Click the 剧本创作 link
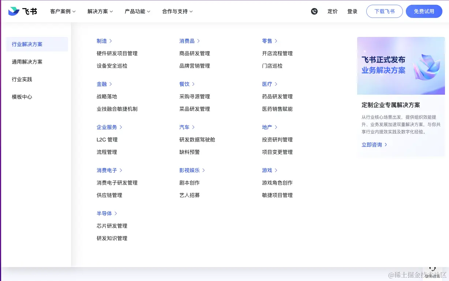Image resolution: width=449 pixels, height=281 pixels. click(x=190, y=183)
